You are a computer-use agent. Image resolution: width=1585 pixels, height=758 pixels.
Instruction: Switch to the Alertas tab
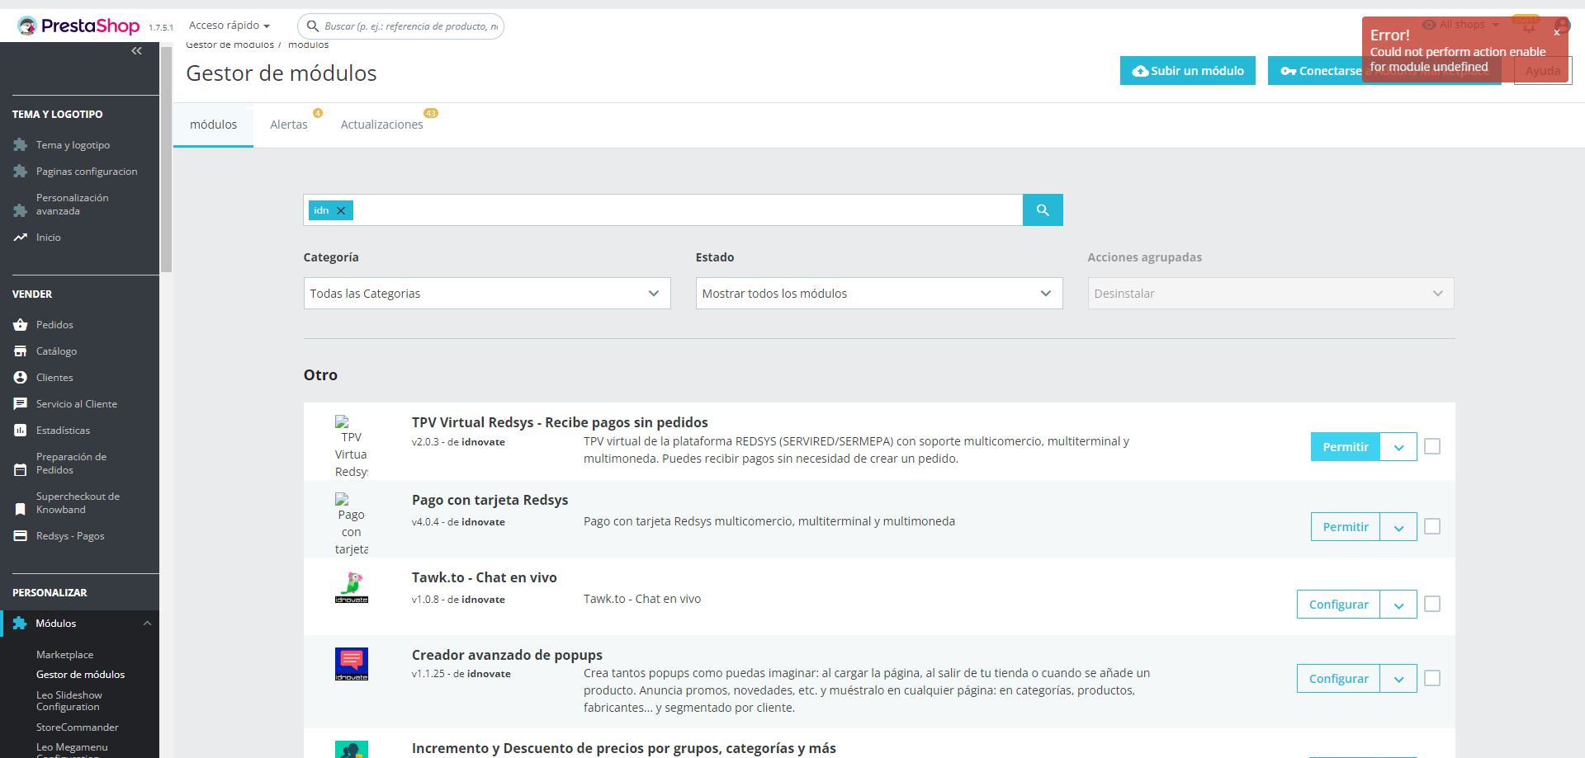pos(289,125)
